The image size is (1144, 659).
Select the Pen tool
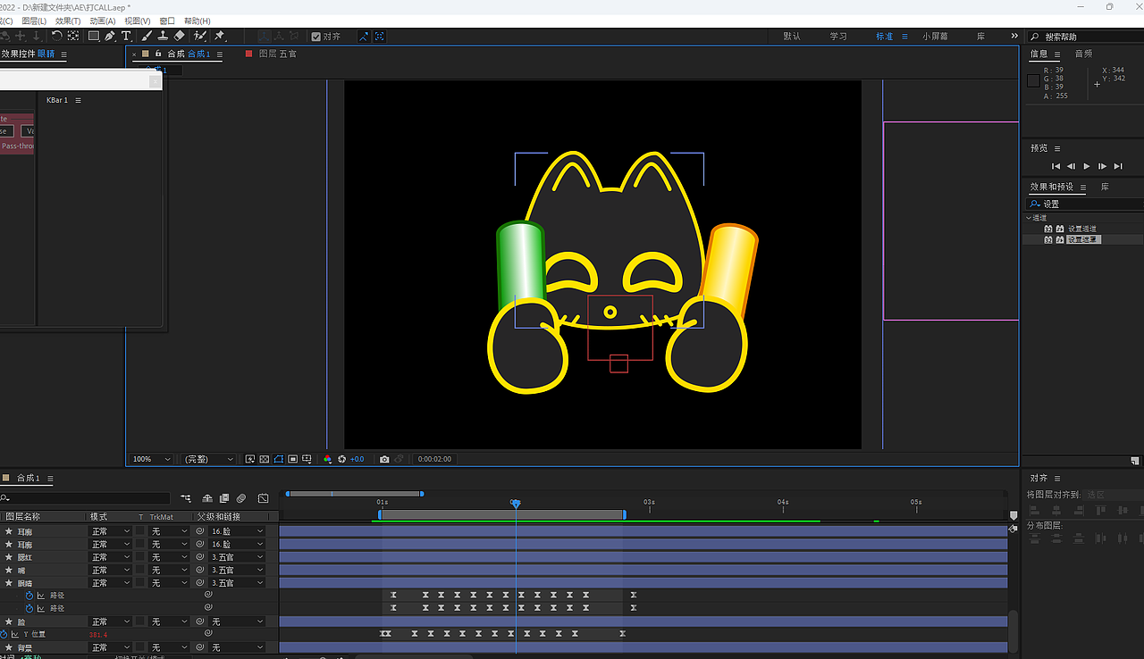[x=110, y=37]
